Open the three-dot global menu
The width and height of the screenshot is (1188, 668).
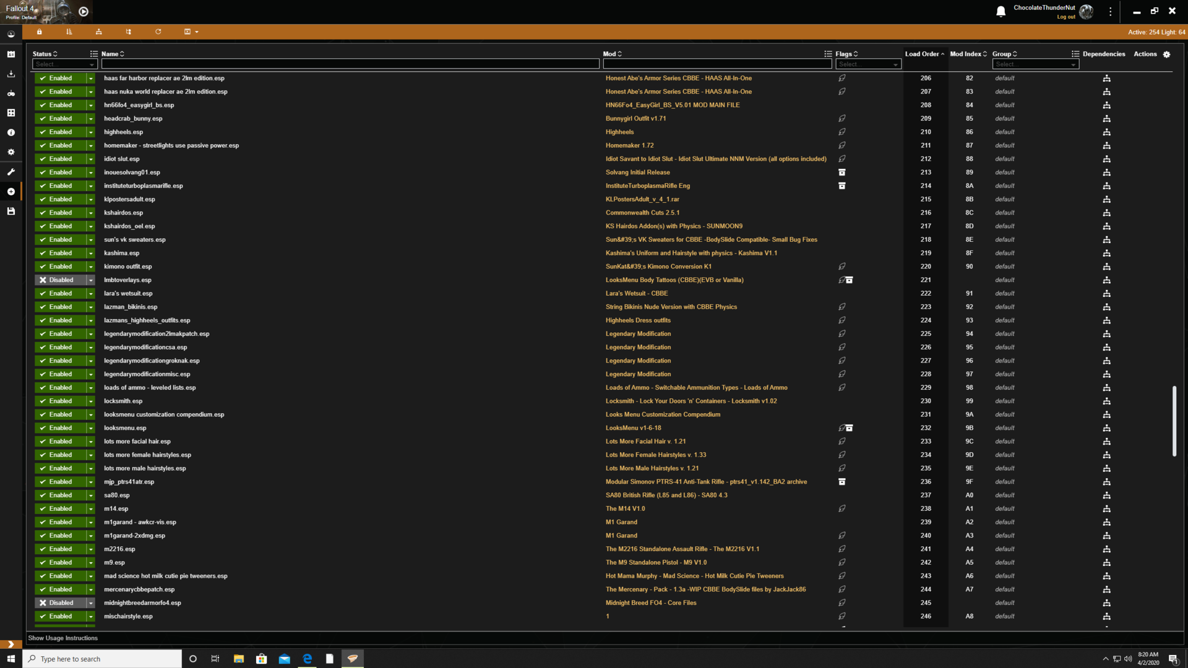(1111, 11)
